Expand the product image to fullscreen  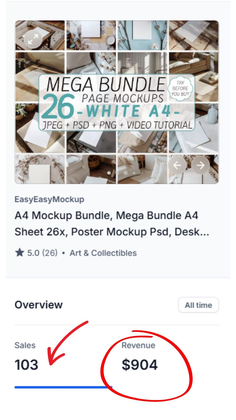point(33,39)
